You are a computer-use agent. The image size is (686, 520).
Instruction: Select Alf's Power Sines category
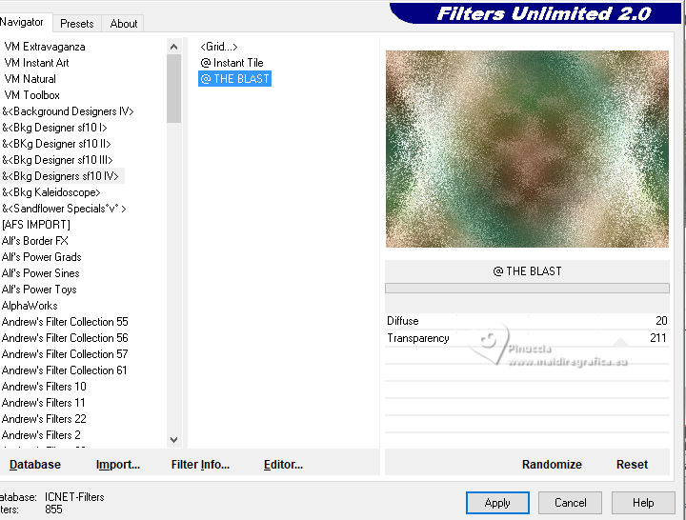41,273
